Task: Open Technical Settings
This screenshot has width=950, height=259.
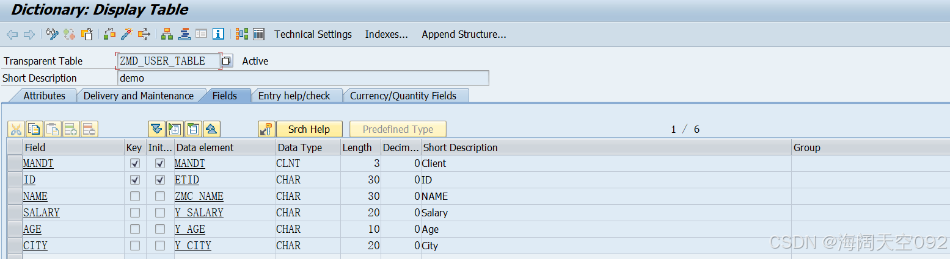Action: (313, 34)
